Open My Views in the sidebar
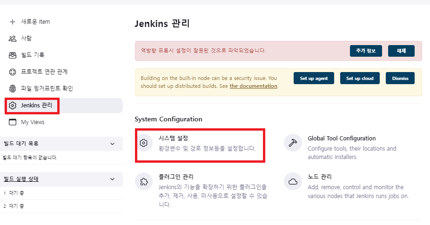430x225 pixels. (33, 122)
